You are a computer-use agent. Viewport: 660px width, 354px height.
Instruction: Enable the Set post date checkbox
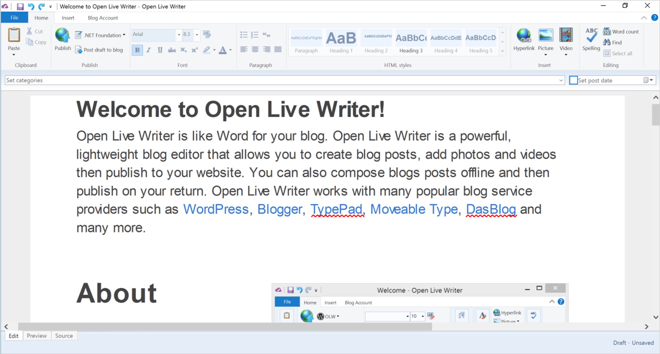click(x=573, y=80)
